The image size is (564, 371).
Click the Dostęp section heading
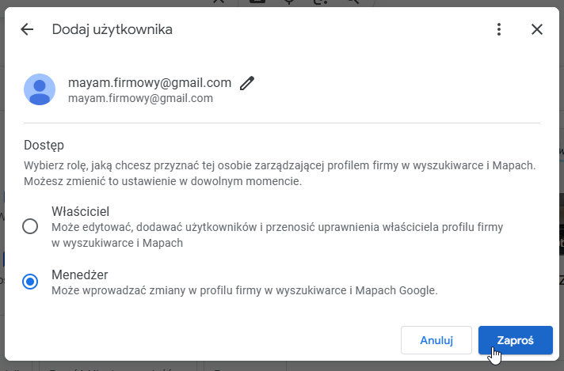44,146
